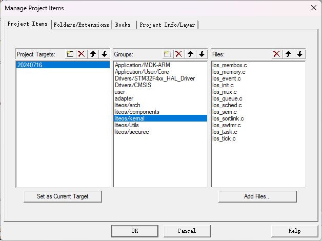This screenshot has width=322, height=241.
Task: Select file los_mux.c
Action: pyautogui.click(x=258, y=92)
